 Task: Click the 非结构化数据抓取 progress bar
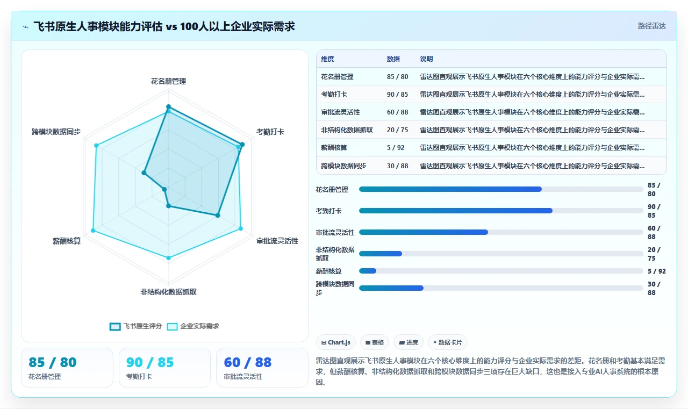coord(501,254)
